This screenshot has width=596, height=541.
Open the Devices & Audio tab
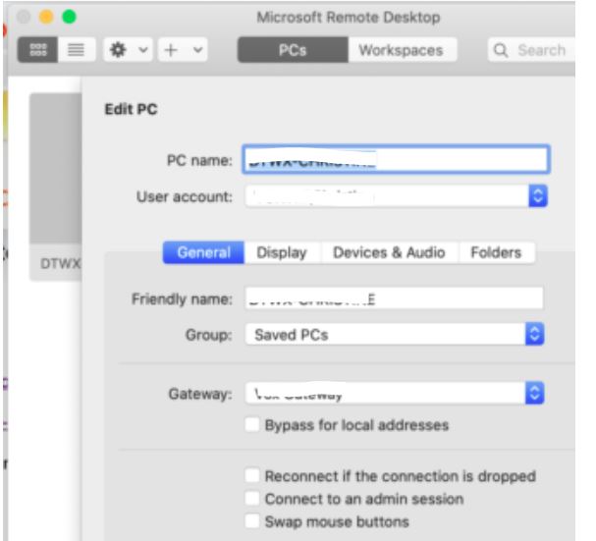389,252
